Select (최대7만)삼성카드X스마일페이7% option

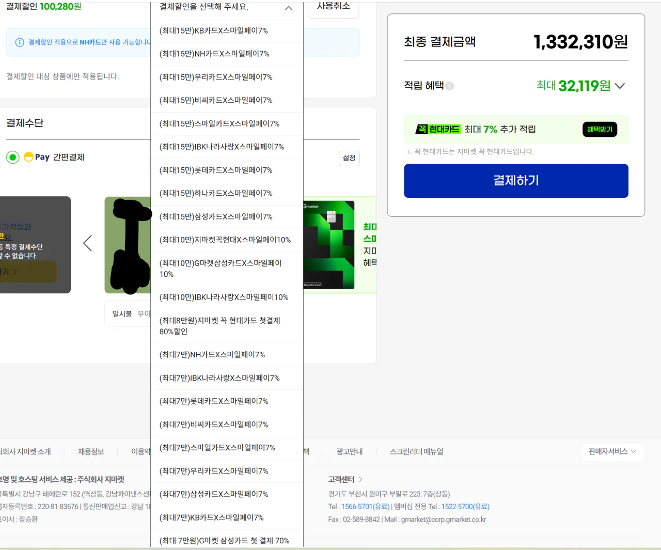pos(227,494)
